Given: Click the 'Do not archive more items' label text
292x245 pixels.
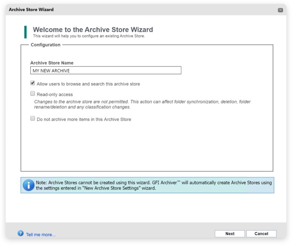Looking at the screenshot, I should pos(84,120).
